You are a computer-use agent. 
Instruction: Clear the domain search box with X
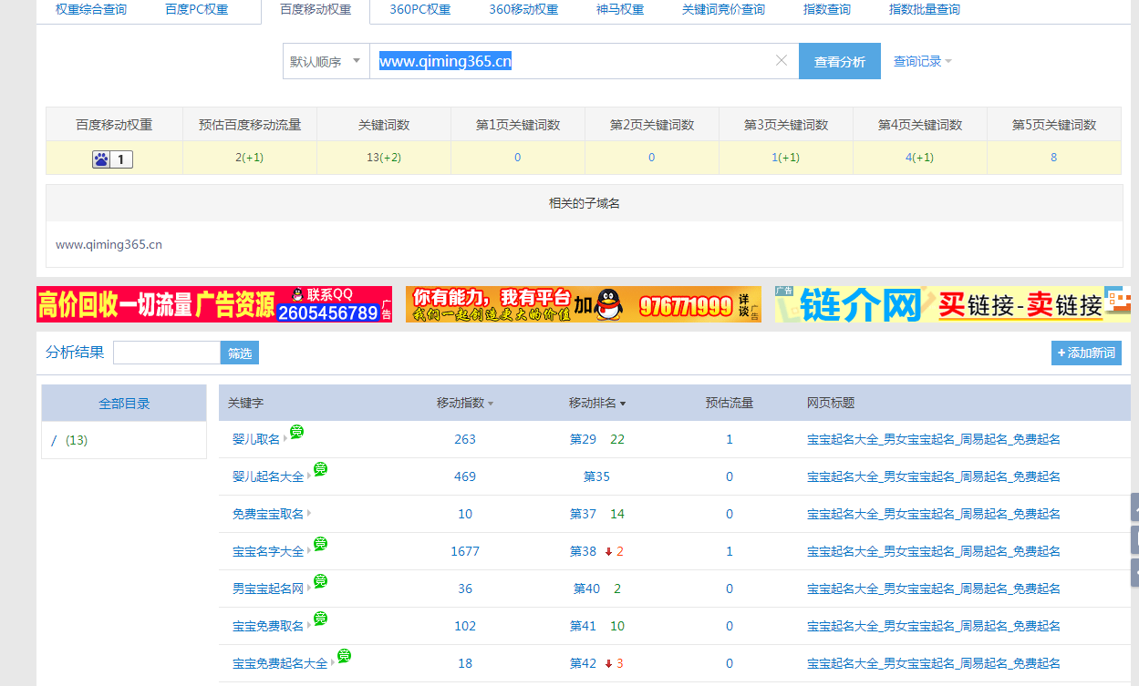click(782, 61)
